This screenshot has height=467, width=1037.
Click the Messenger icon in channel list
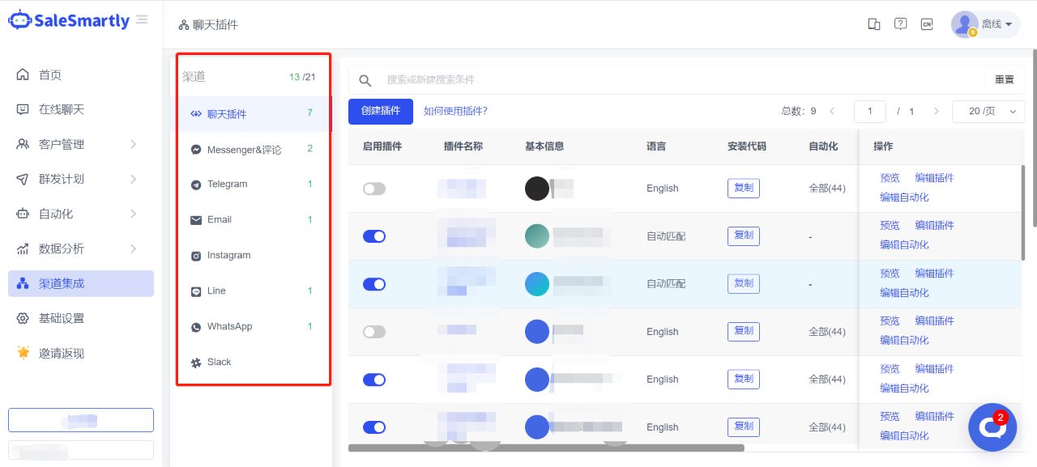point(196,150)
